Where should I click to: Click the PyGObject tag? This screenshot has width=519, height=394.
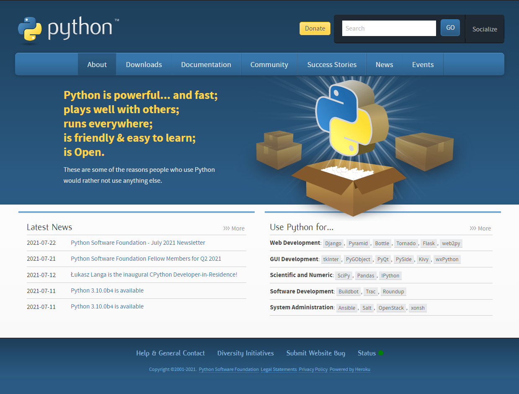(x=358, y=259)
